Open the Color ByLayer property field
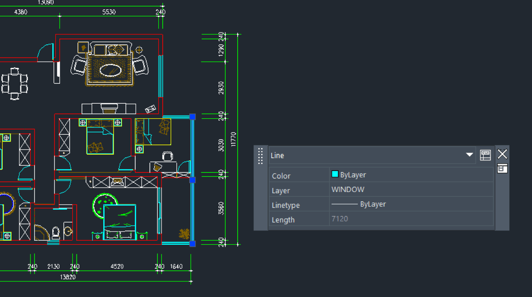Viewport: 532px width, 297px height. [411, 175]
